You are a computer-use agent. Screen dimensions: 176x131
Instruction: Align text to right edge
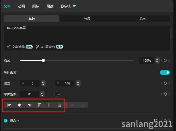[29, 105]
